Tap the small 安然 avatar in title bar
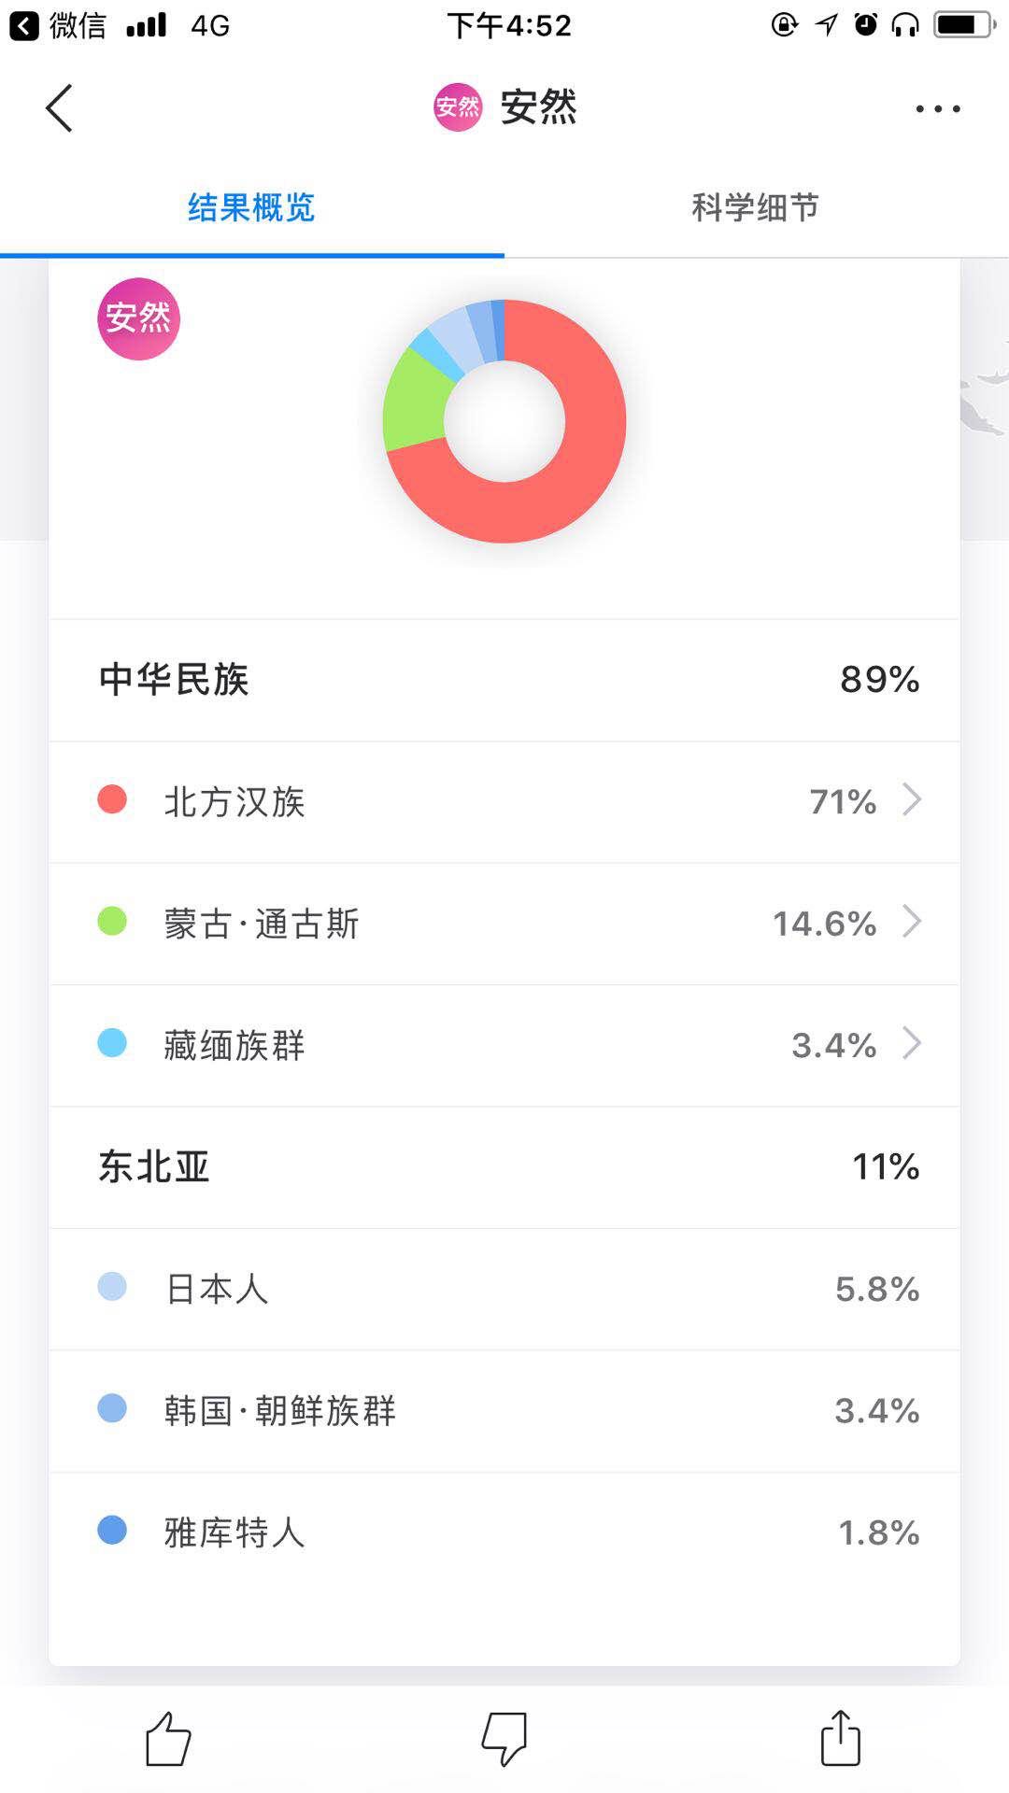 458,107
